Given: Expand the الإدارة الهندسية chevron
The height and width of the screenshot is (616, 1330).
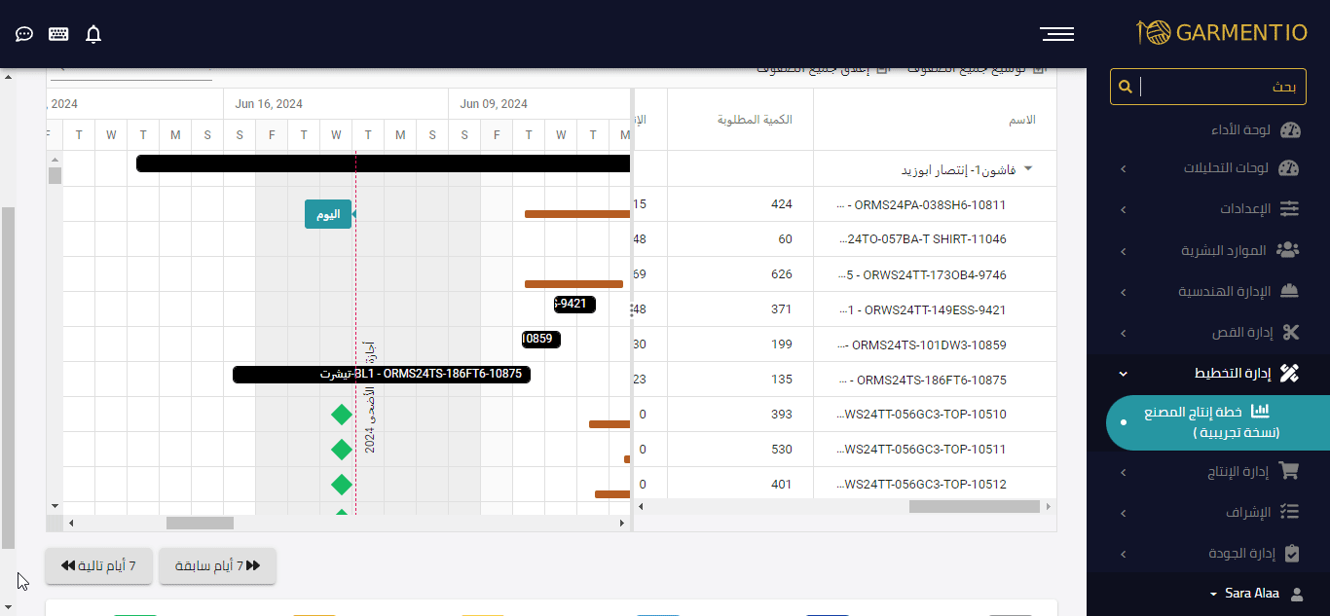Looking at the screenshot, I should [1123, 292].
